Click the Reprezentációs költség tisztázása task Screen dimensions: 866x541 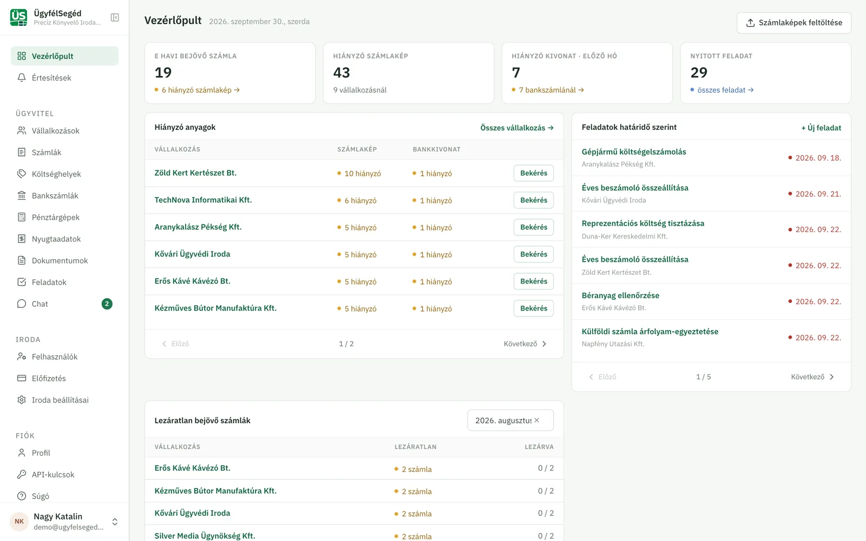643,223
